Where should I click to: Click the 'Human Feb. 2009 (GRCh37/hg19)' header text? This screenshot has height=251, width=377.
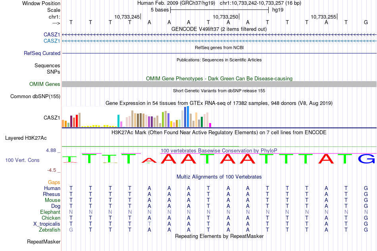176,3
